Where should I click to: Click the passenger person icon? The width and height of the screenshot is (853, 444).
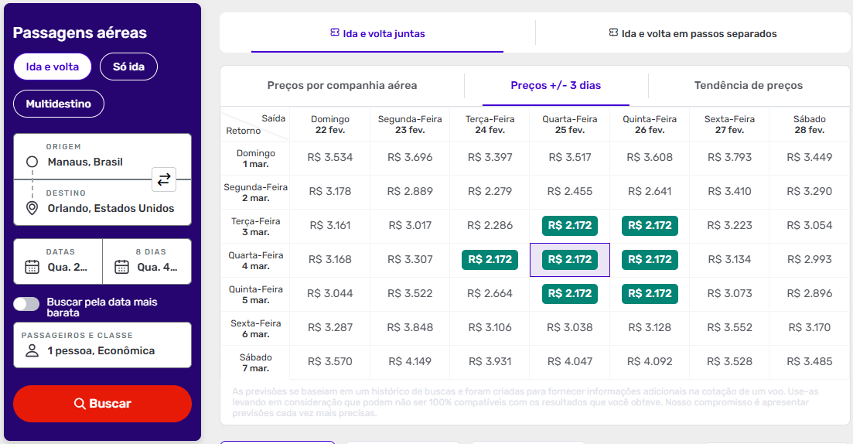pyautogui.click(x=32, y=350)
